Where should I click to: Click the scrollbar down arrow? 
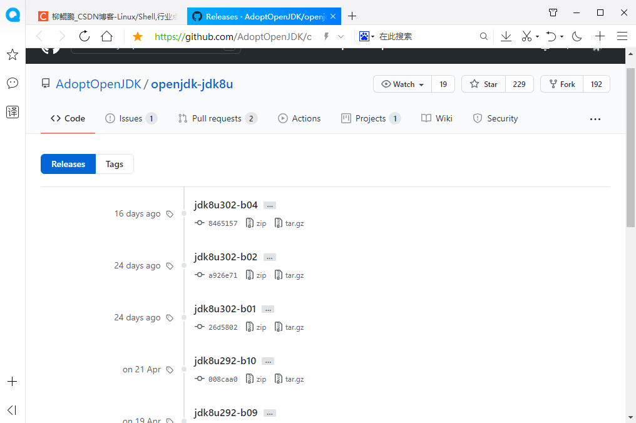click(631, 417)
